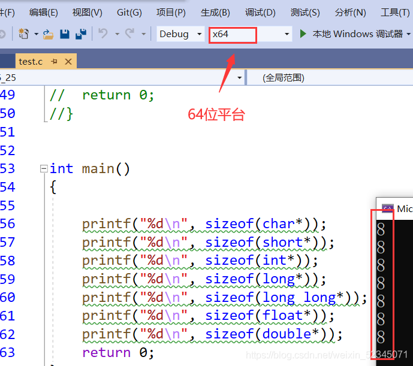
Task: Open the 分析(N) menu
Action: click(350, 13)
